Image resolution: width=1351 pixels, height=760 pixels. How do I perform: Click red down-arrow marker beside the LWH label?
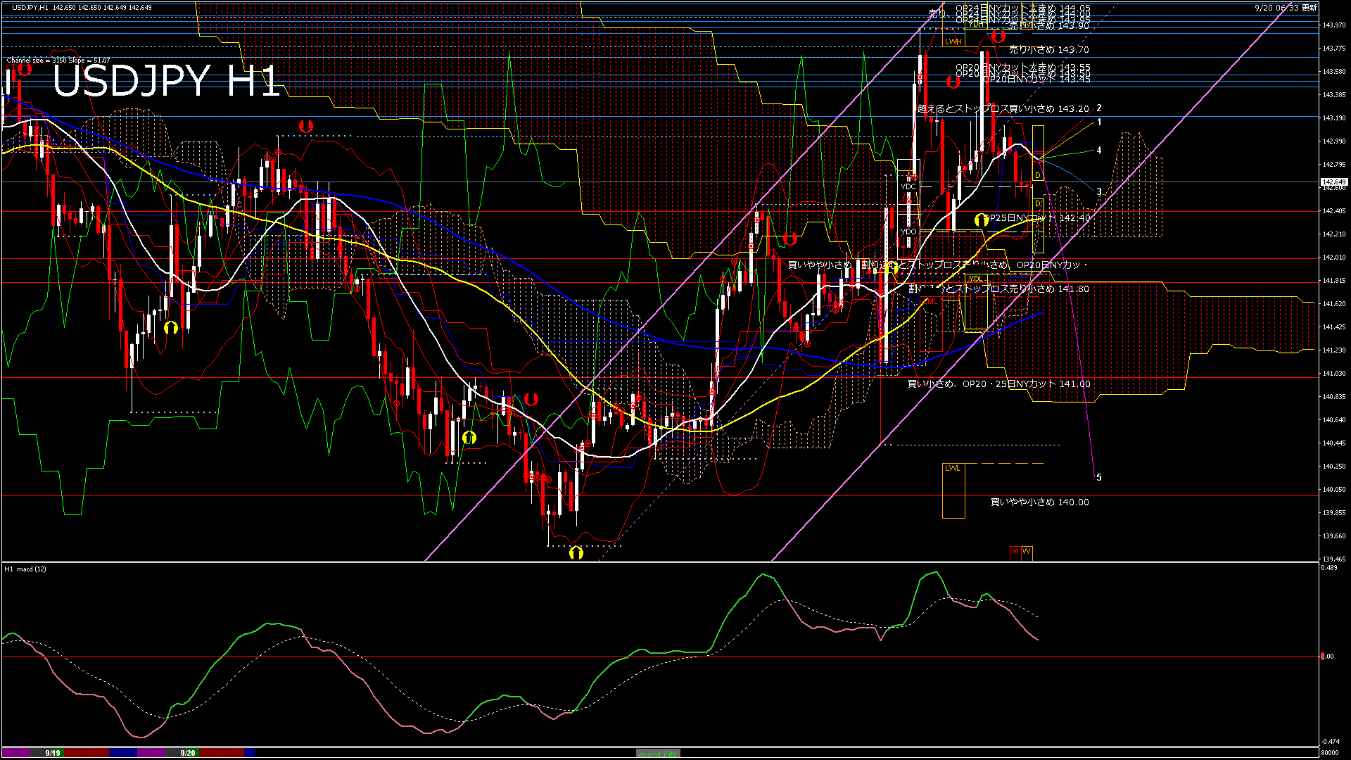pos(998,36)
